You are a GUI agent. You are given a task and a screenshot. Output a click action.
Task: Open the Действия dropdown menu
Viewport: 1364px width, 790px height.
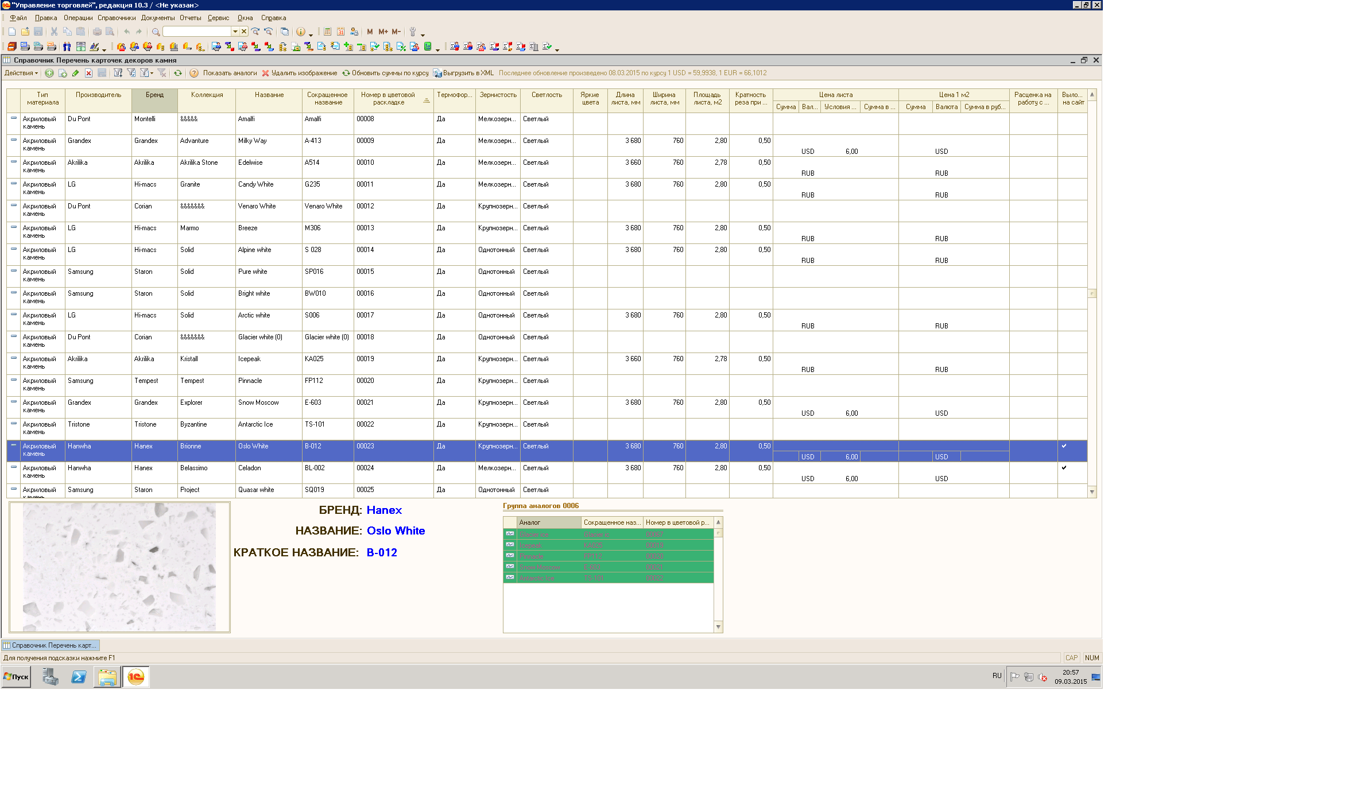coord(21,73)
